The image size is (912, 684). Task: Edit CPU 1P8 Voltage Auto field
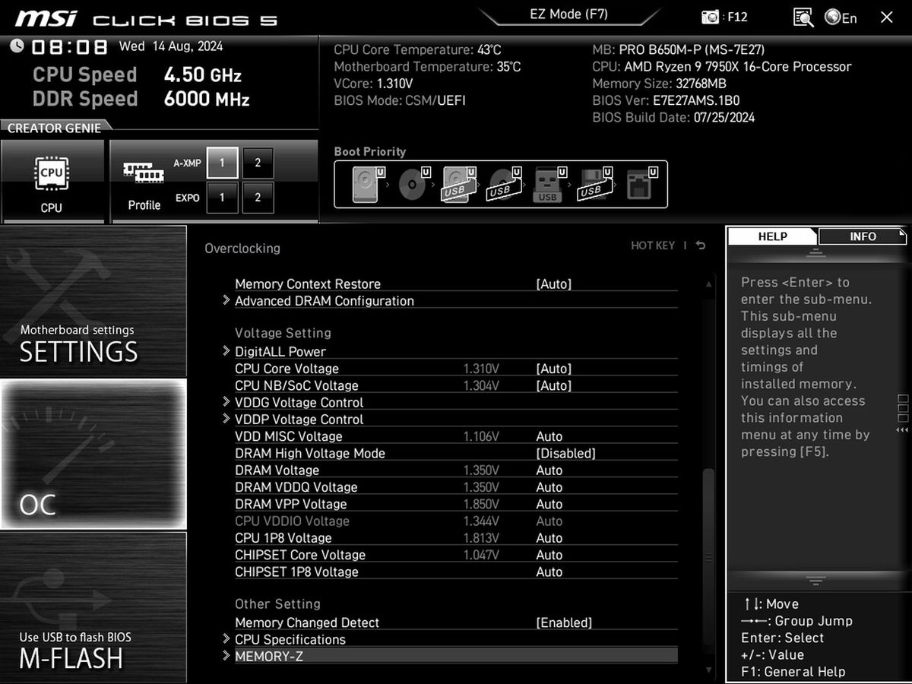549,538
